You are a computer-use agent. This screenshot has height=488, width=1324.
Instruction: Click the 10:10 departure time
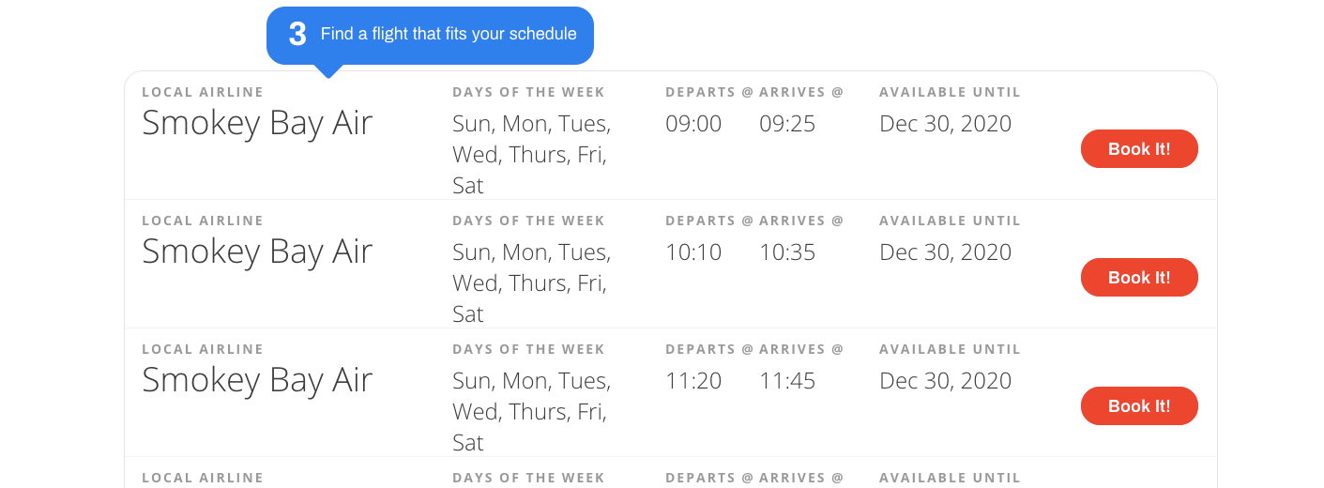693,252
